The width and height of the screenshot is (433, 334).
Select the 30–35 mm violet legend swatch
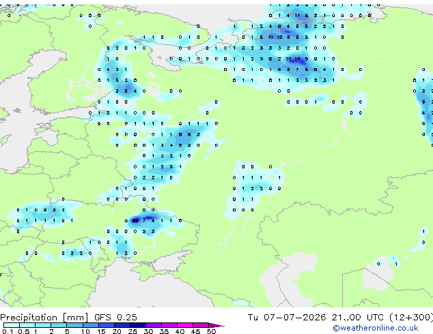click(x=154, y=325)
